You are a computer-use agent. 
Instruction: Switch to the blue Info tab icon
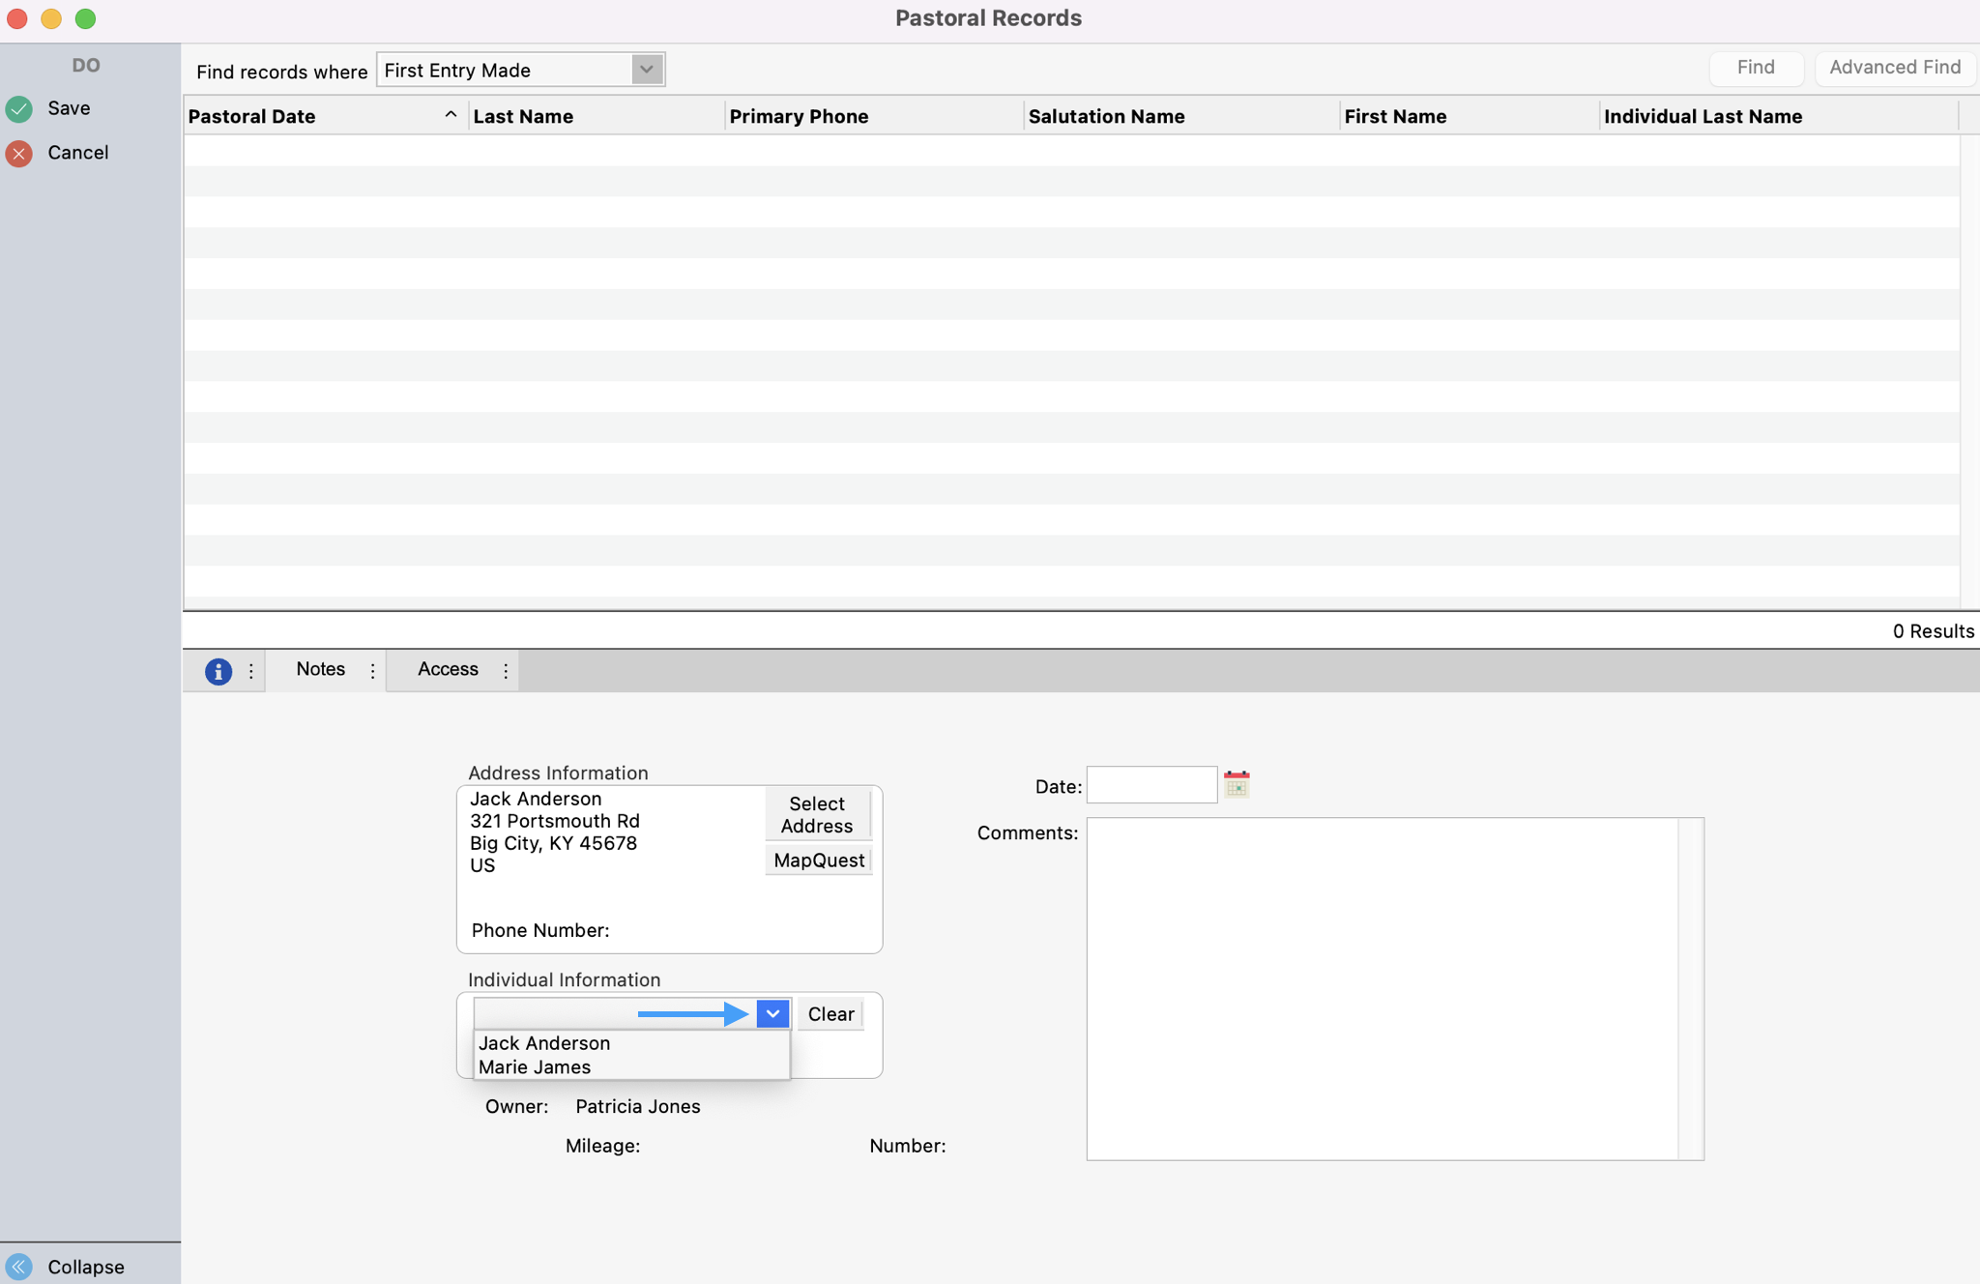[x=218, y=671]
